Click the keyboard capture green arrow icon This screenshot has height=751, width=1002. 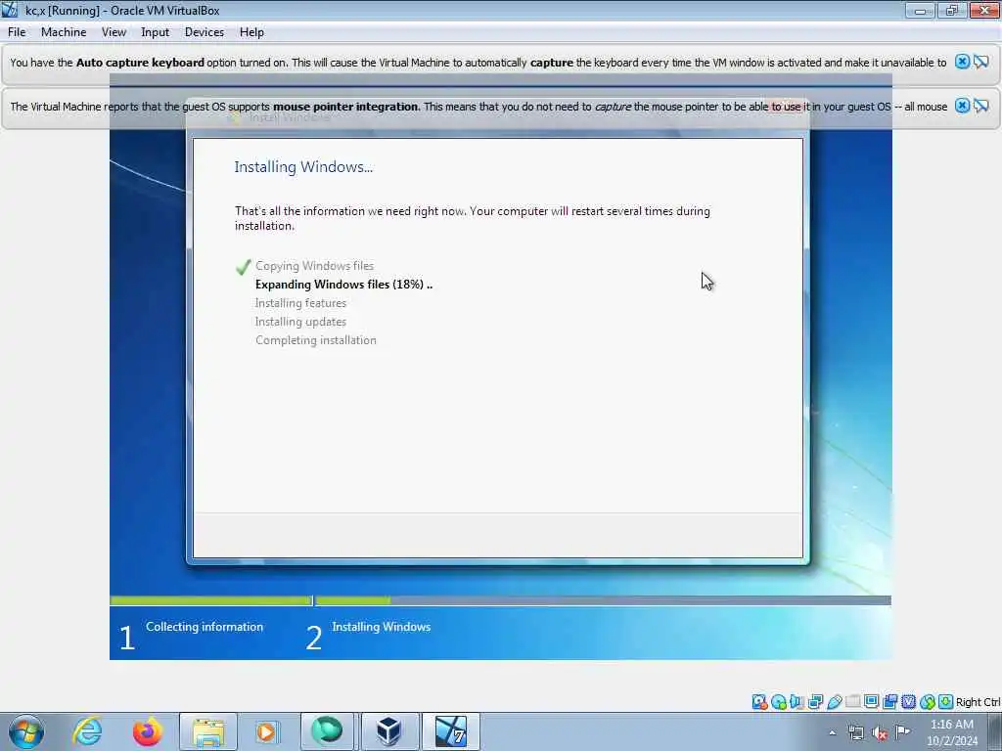[946, 702]
